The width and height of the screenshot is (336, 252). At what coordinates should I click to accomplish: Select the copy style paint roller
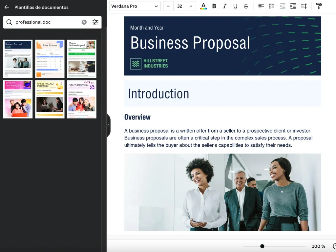tap(319, 6)
